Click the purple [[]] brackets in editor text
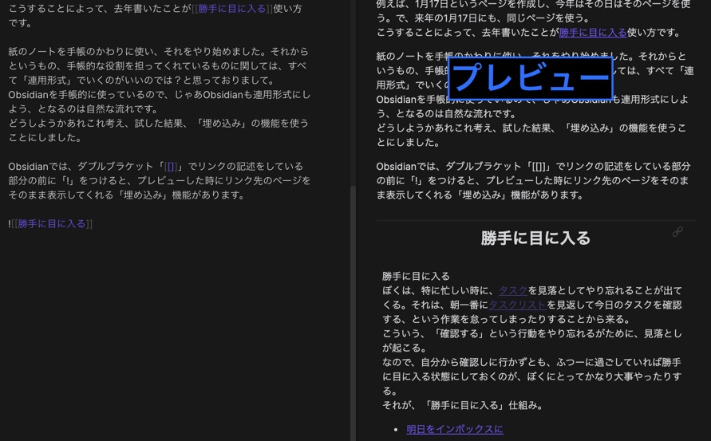 point(171,167)
